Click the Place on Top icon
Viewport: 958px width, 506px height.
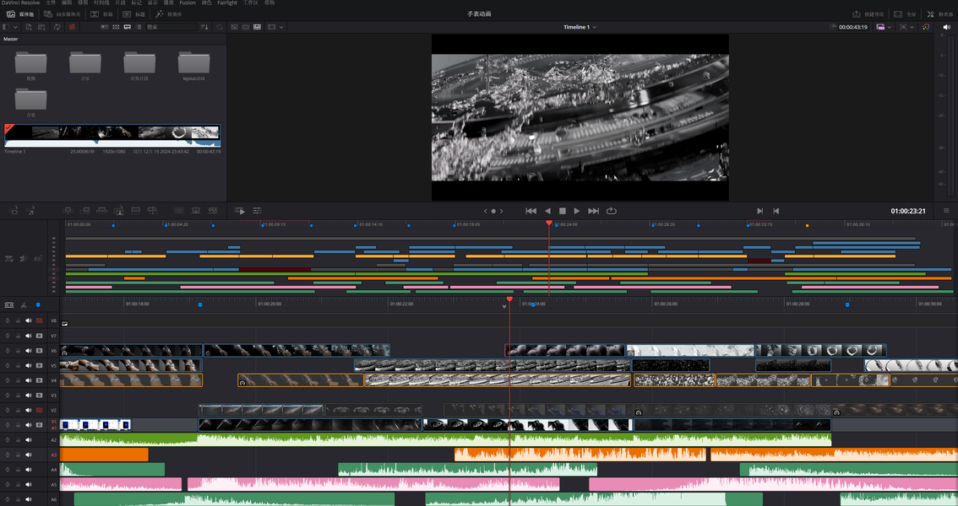(x=136, y=210)
